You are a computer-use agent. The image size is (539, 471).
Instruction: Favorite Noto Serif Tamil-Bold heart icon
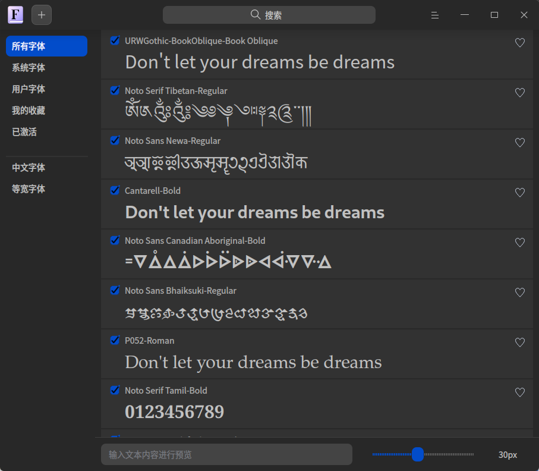(x=520, y=392)
